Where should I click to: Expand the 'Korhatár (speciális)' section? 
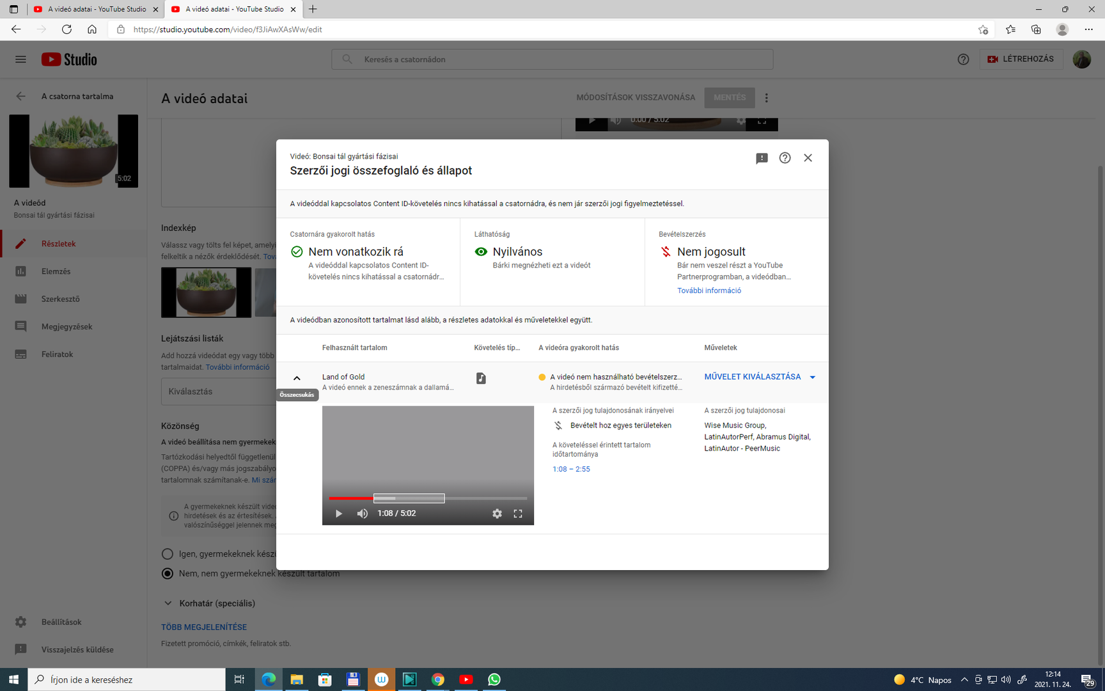pos(168,603)
